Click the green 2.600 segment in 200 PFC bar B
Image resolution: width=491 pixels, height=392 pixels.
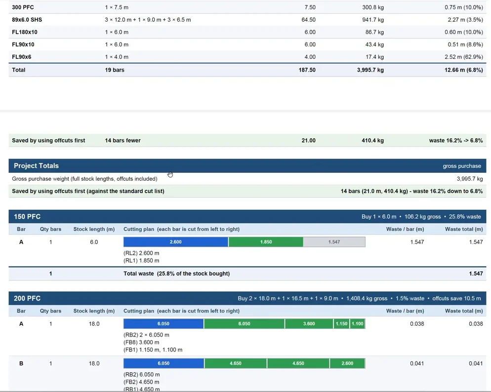pyautogui.click(x=347, y=363)
